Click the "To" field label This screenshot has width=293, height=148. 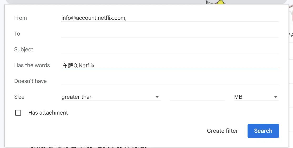pyautogui.click(x=17, y=34)
